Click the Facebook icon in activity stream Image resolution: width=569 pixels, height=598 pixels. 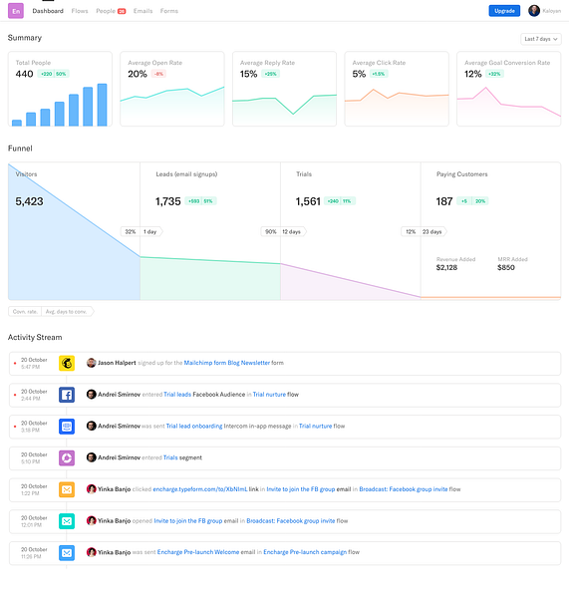coord(67,395)
